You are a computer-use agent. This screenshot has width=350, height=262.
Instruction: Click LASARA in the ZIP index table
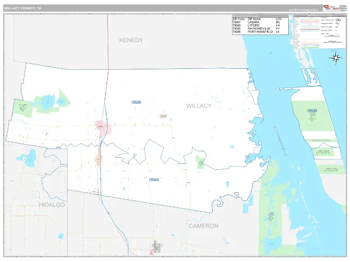253,22
